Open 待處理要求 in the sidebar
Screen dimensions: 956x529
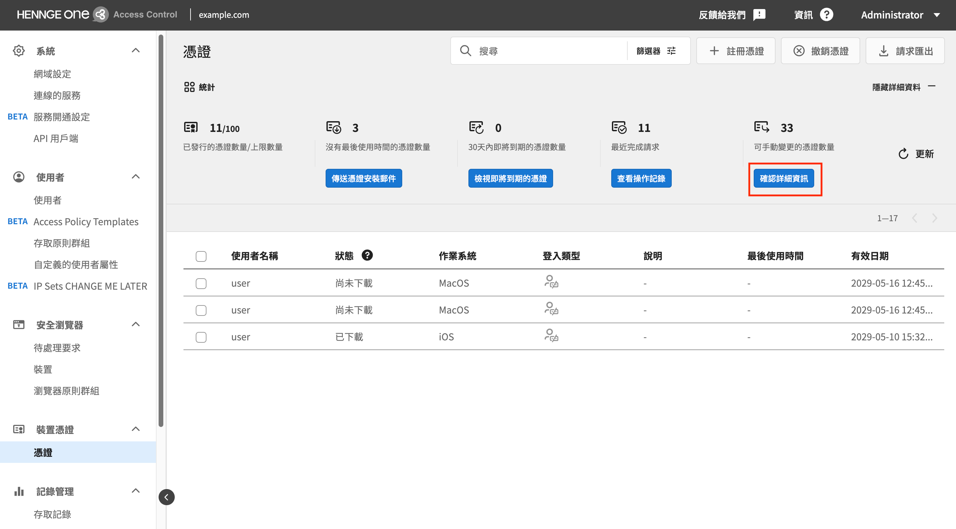tap(57, 348)
